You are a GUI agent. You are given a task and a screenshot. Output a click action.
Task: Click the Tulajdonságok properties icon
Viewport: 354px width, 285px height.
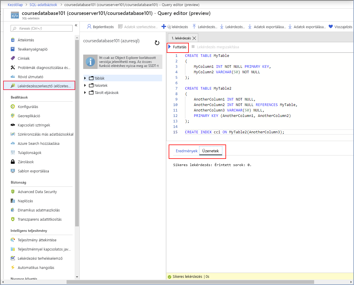pos(13,153)
